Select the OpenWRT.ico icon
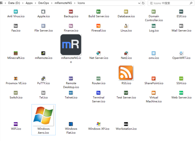Screen dimensions: 196x141 tap(181, 53)
